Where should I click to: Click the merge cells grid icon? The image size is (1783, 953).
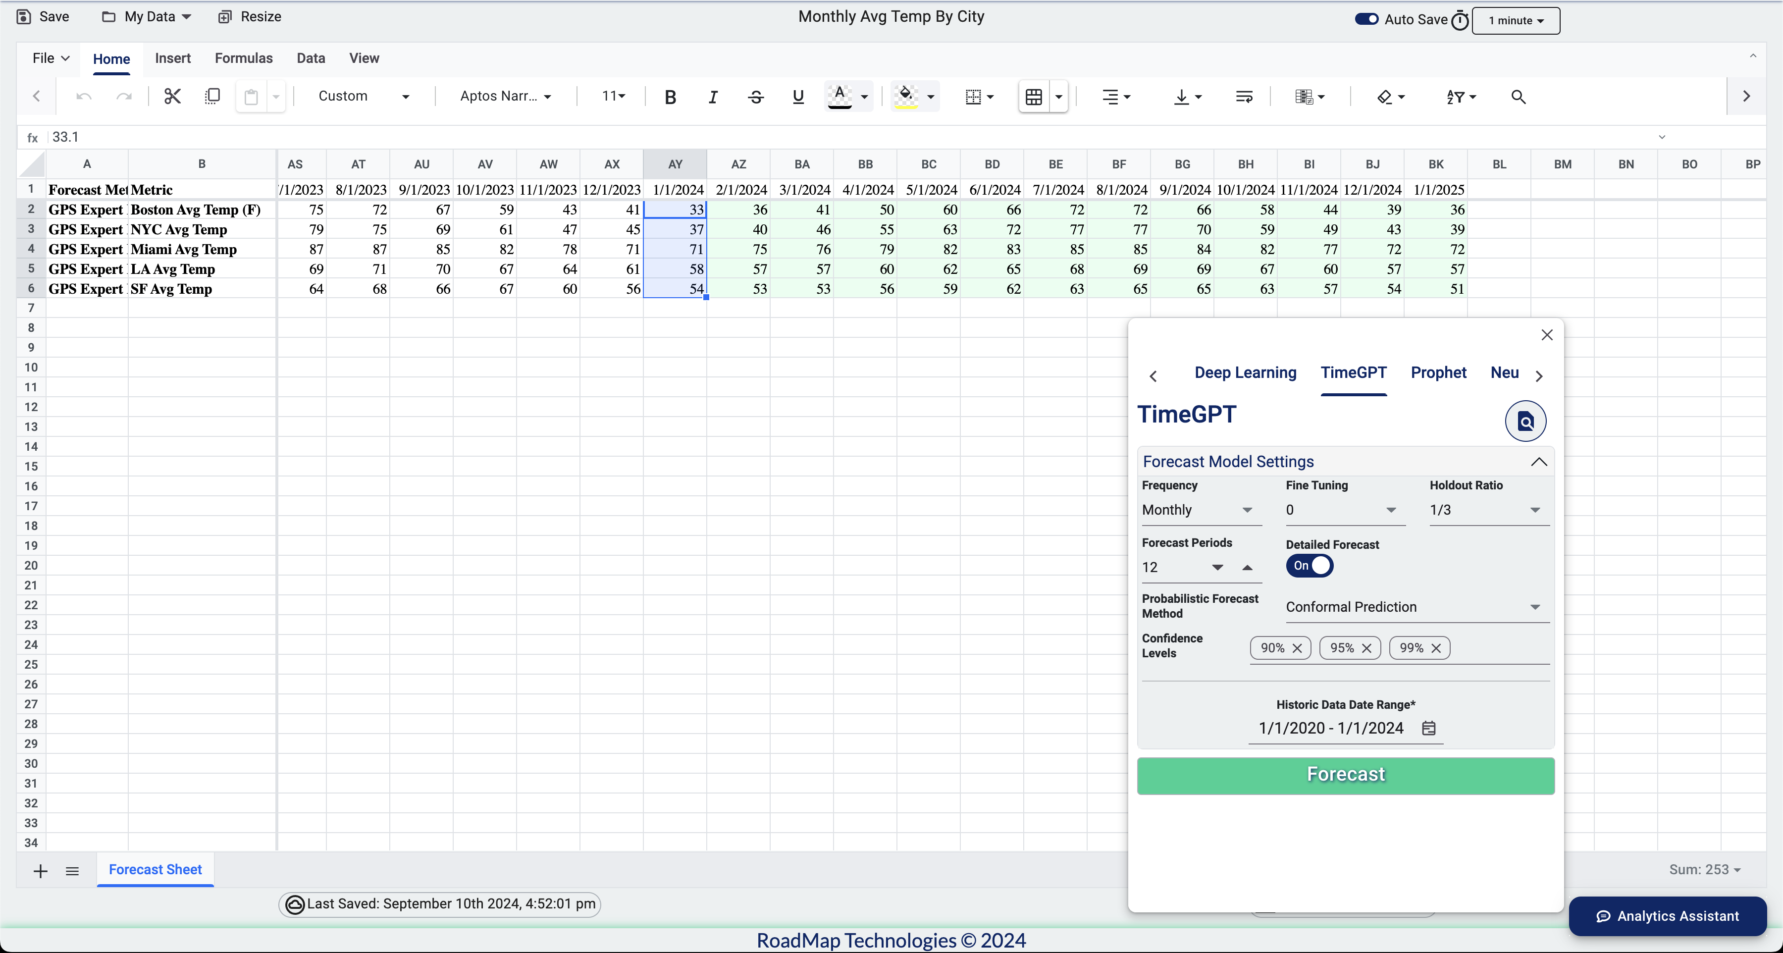tap(1033, 97)
